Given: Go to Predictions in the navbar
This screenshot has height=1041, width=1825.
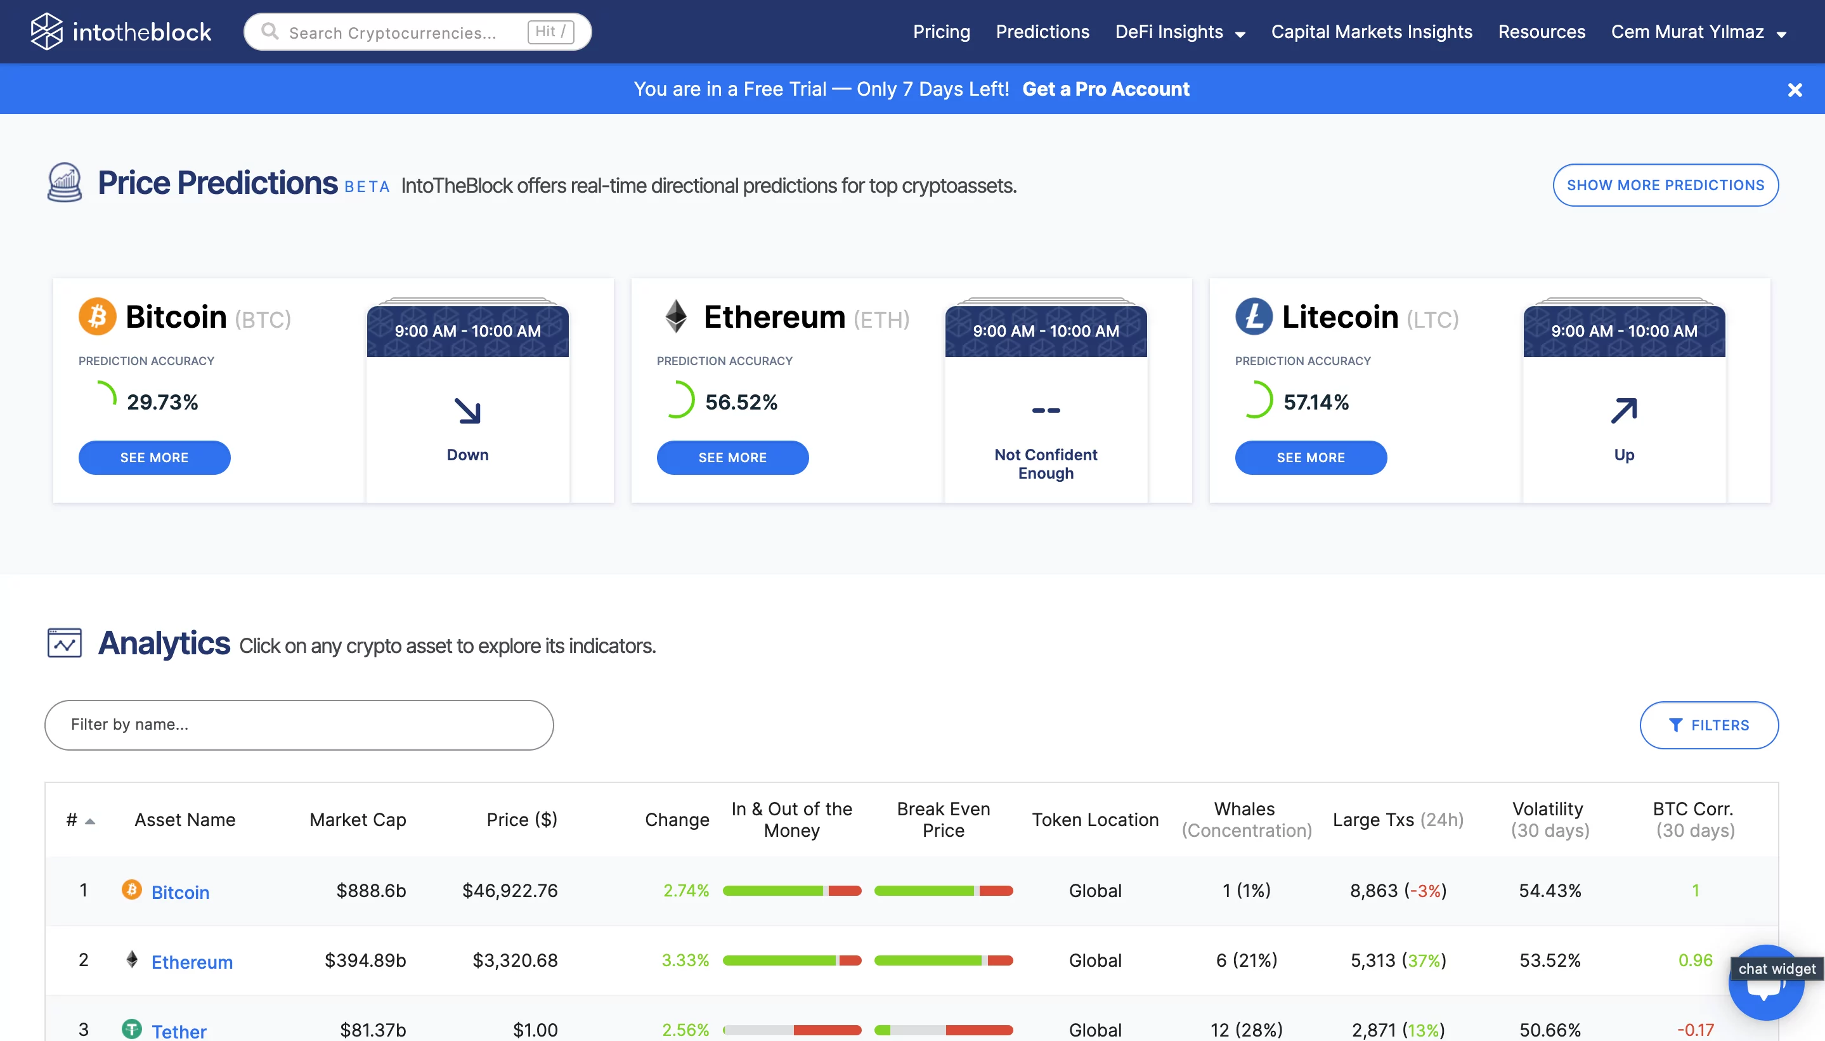Looking at the screenshot, I should (x=1042, y=32).
